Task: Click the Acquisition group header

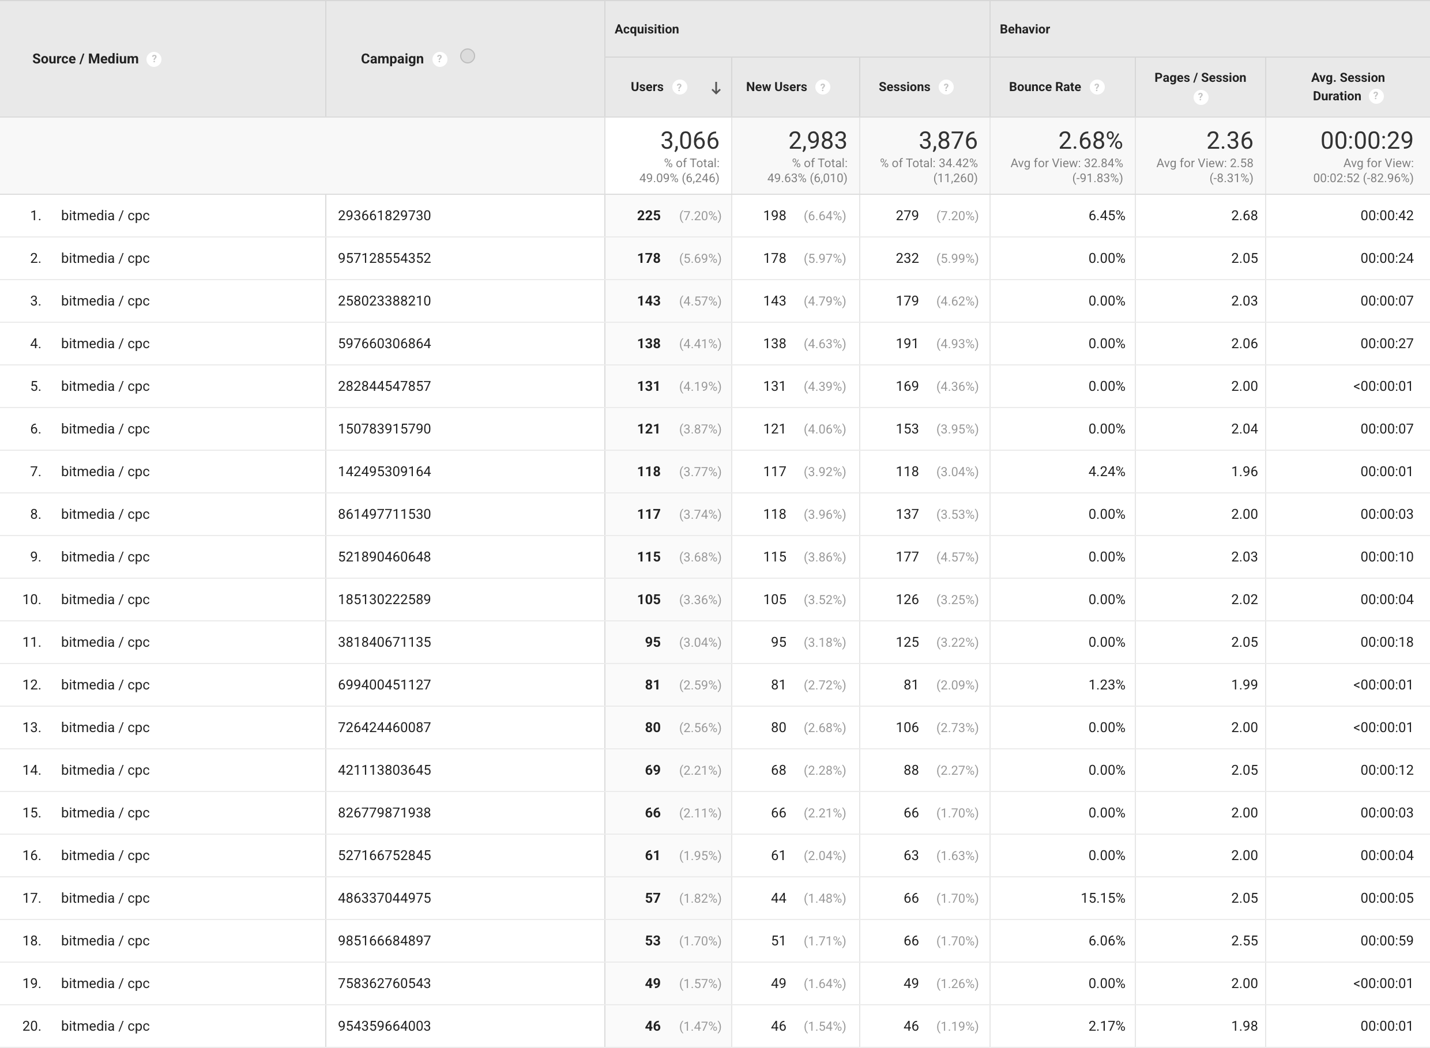Action: 646,29
